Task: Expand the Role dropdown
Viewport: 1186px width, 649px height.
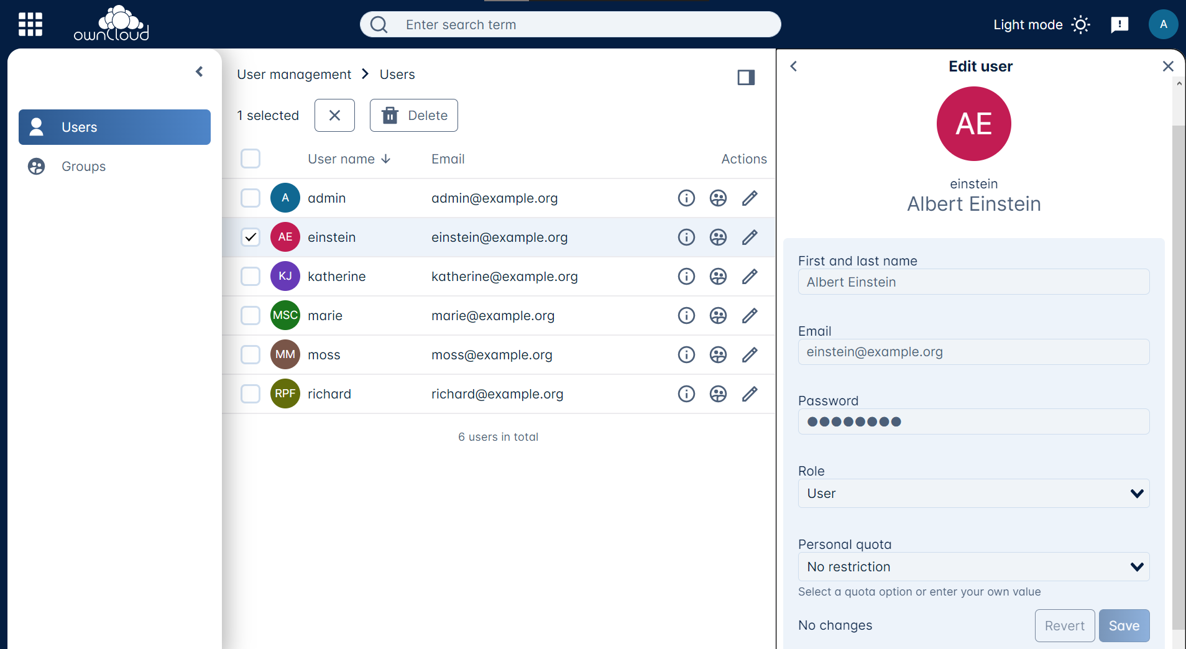Action: [x=973, y=494]
